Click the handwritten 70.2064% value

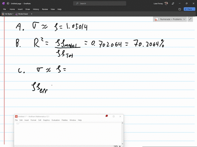(149, 44)
